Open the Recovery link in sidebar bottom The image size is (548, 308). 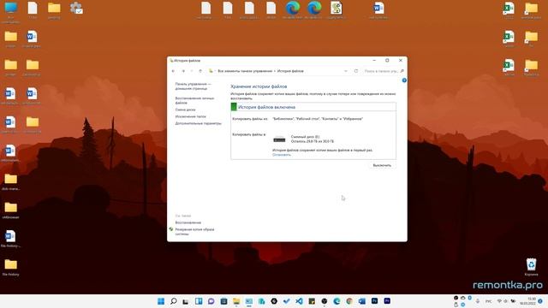(x=188, y=222)
